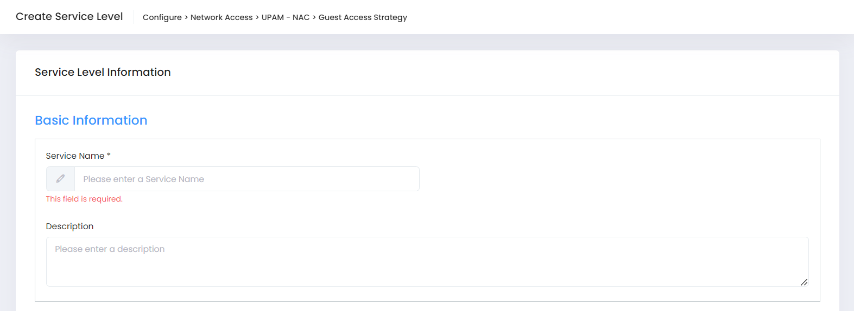The width and height of the screenshot is (854, 311).
Task: Click the 'Please enter a Service Name' placeholder
Action: click(143, 179)
